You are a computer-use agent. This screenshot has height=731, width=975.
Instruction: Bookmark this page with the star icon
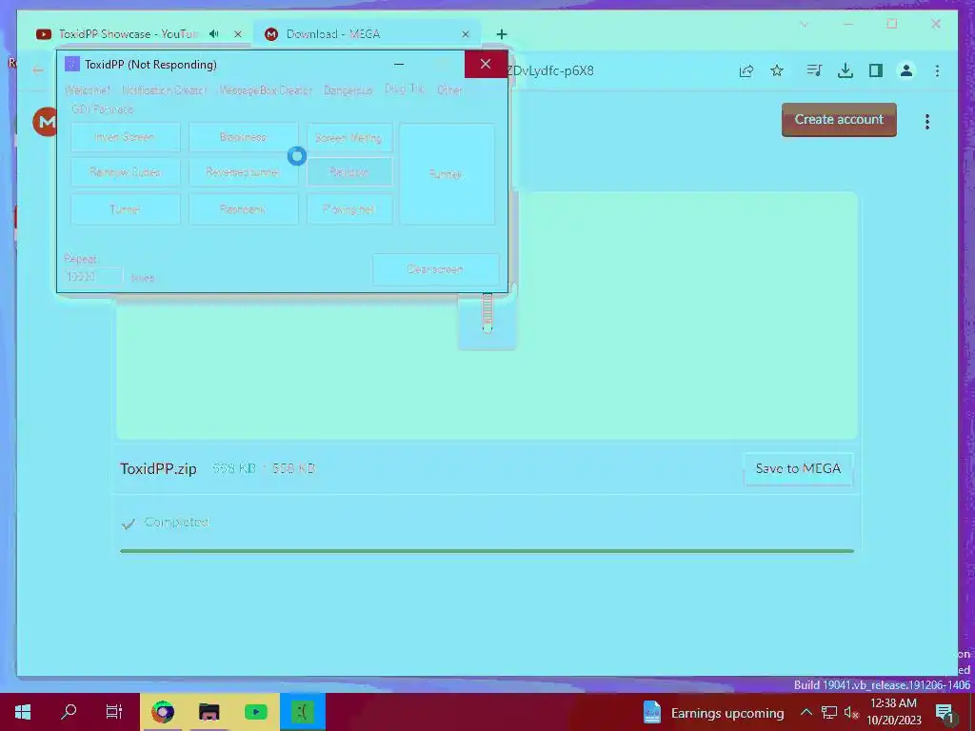coord(777,70)
